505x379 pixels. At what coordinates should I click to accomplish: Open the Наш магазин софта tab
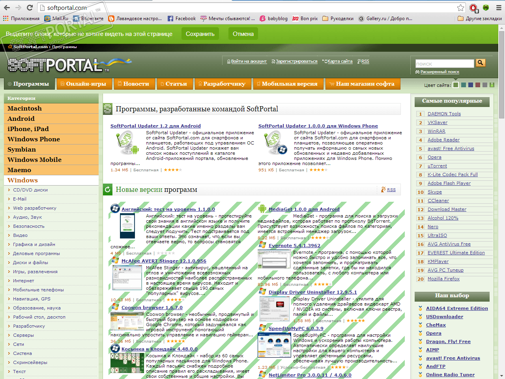pyautogui.click(x=363, y=84)
